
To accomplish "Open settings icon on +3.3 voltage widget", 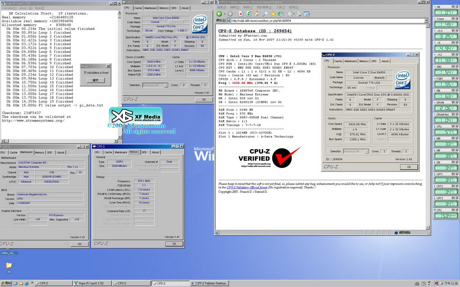I will [x=453, y=30].
